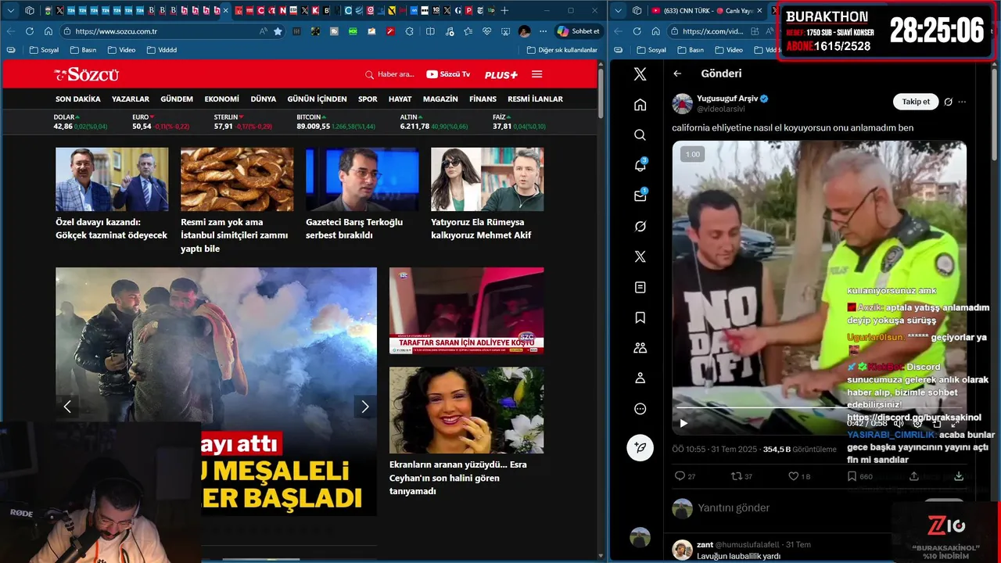The height and width of the screenshot is (563, 1001).
Task: Open GÜNDEM menu item
Action: click(177, 99)
